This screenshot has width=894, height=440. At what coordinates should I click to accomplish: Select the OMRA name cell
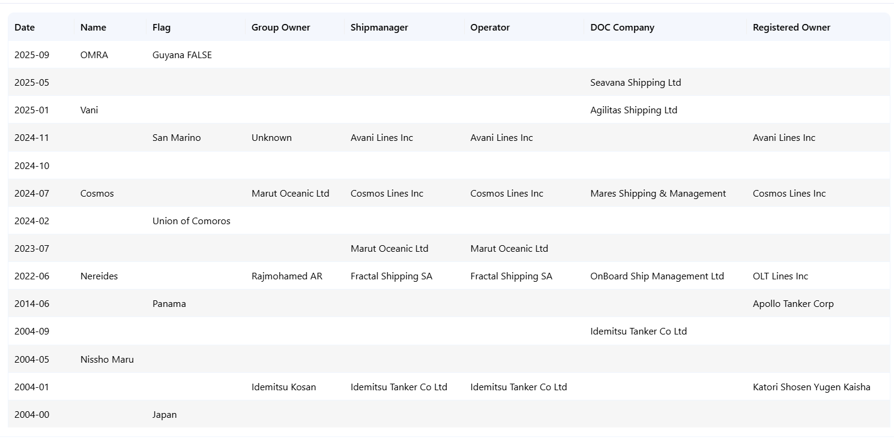[x=94, y=55]
